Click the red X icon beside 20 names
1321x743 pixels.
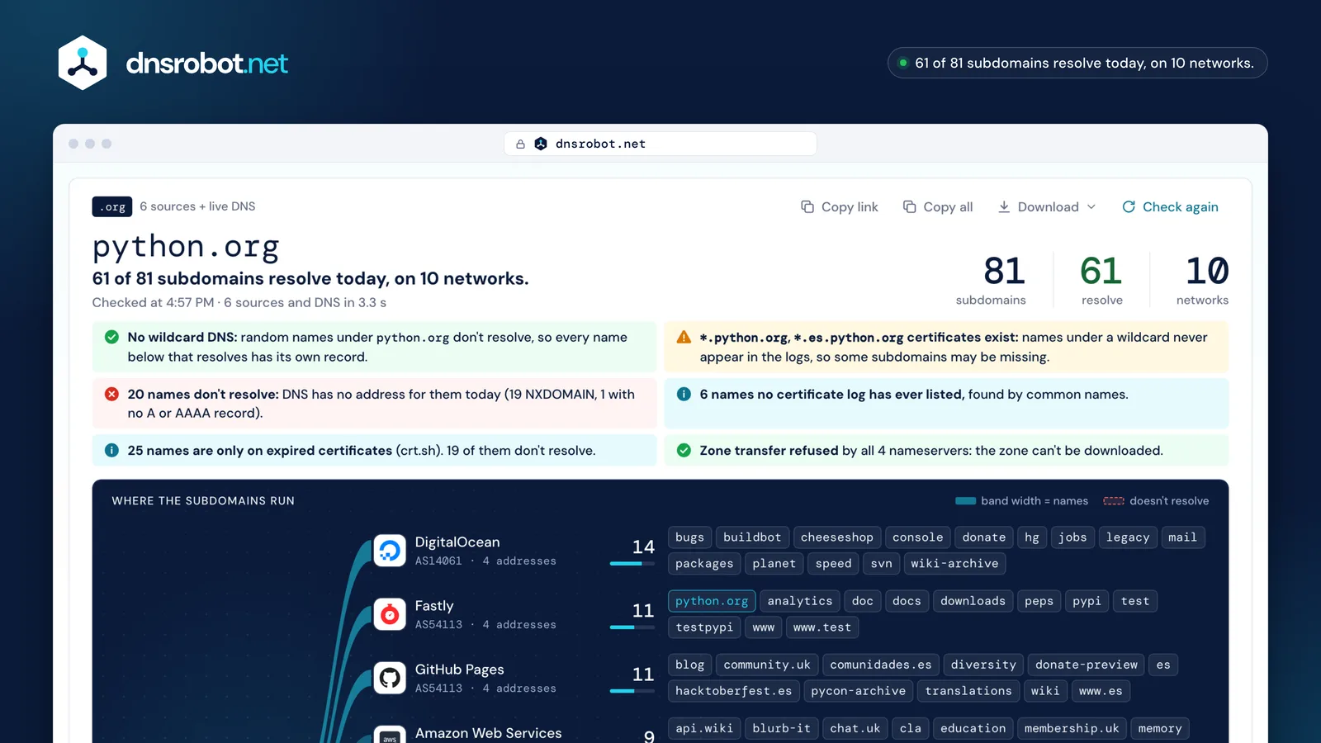click(x=111, y=394)
